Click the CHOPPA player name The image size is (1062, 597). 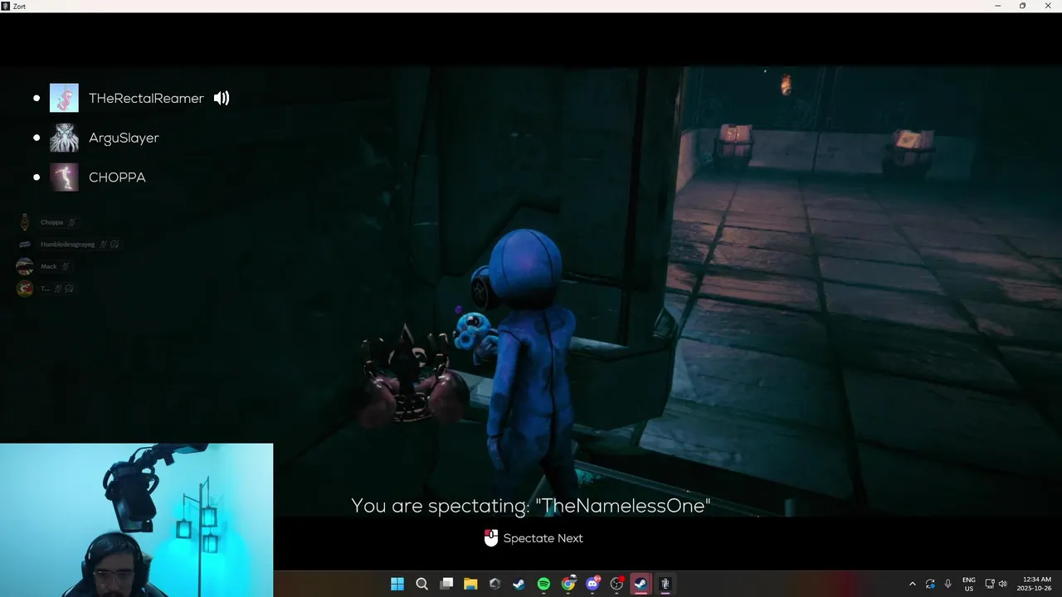(x=117, y=177)
